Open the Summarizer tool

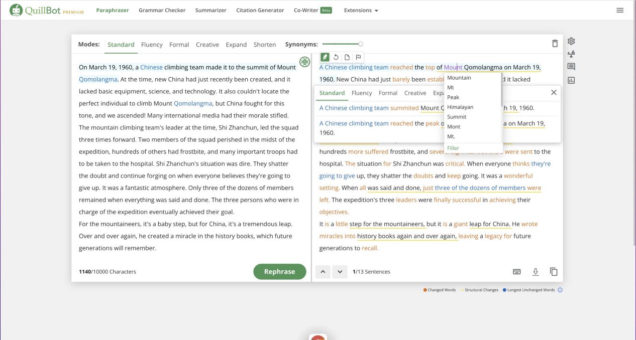210,10
